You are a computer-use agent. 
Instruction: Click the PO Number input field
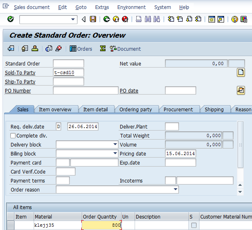click(86, 90)
